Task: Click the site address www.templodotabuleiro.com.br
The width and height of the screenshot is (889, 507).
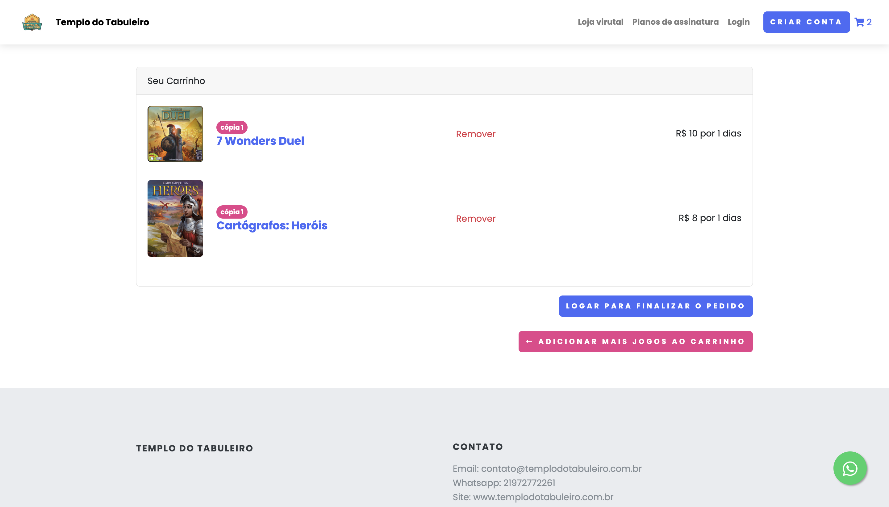Action: click(x=543, y=497)
